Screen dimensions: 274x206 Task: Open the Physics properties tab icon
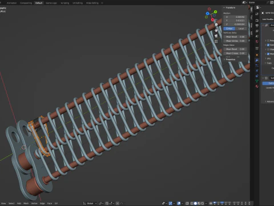[x=257, y=70]
